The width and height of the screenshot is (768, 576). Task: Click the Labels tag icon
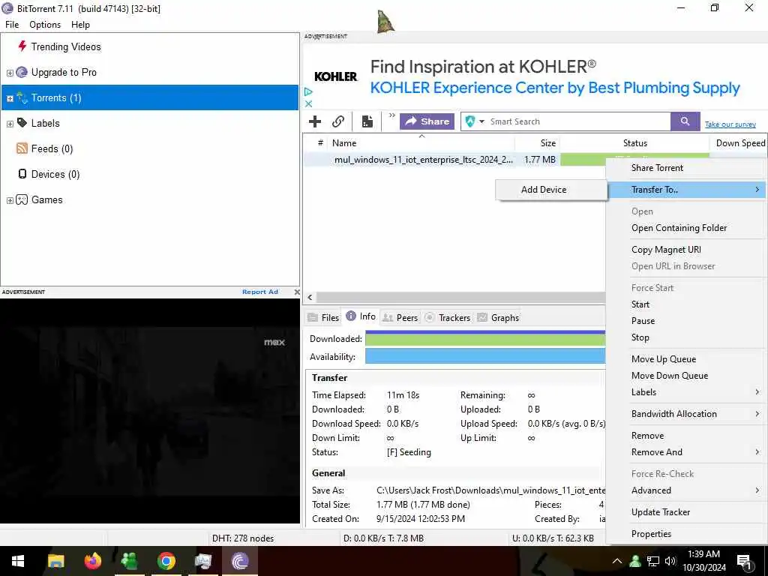pos(22,122)
